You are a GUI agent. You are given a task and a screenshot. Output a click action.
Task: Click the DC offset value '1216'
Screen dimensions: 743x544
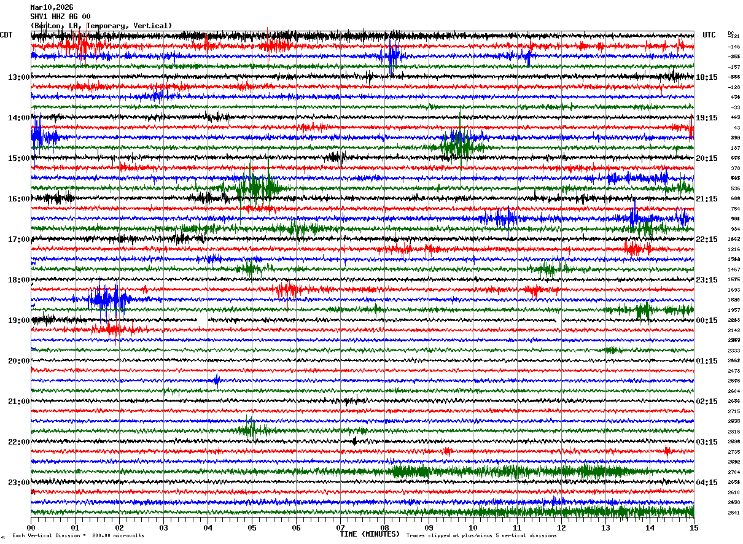(734, 249)
